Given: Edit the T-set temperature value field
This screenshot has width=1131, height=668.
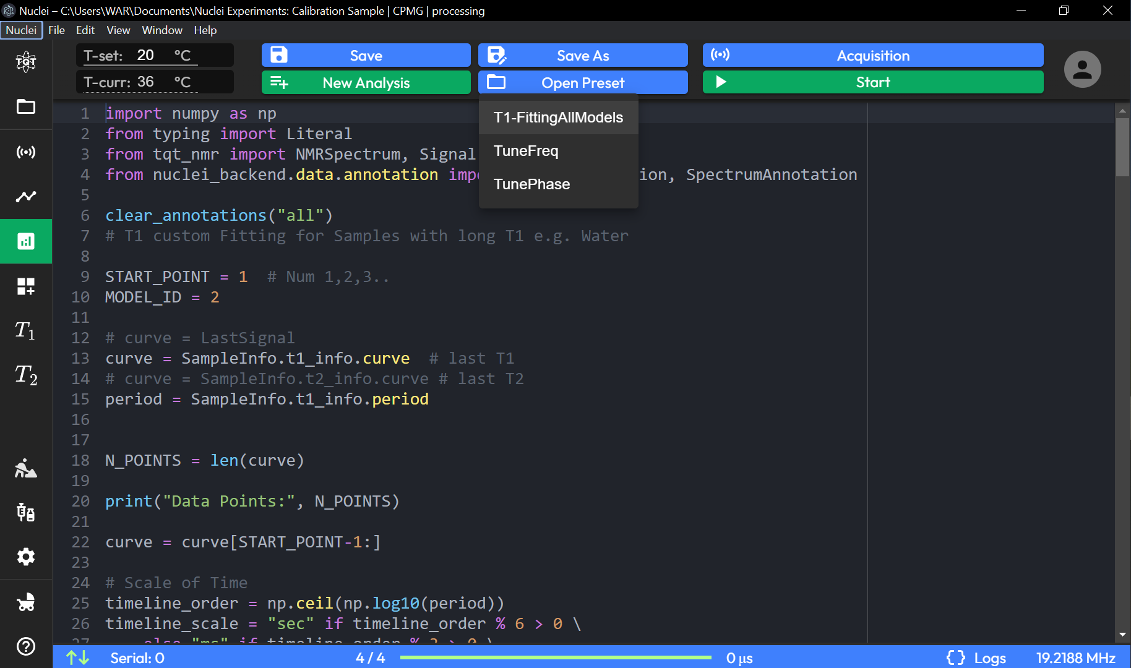Looking at the screenshot, I should click(146, 55).
